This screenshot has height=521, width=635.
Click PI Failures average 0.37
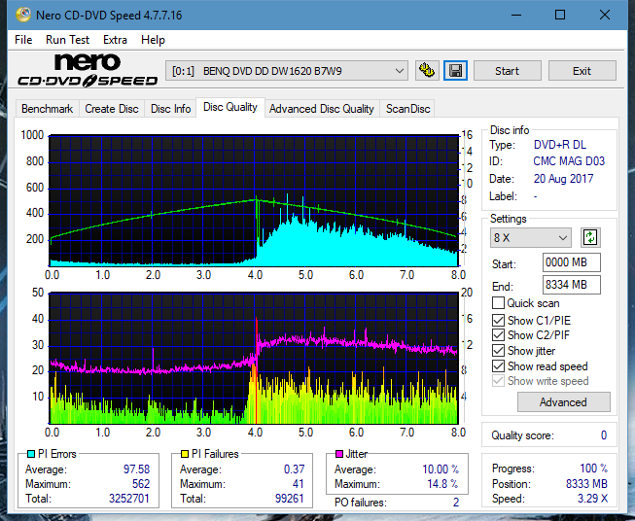pos(294,469)
